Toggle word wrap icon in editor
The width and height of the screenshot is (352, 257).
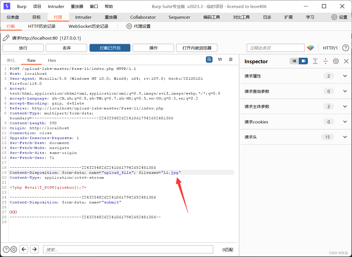[x=209, y=59]
